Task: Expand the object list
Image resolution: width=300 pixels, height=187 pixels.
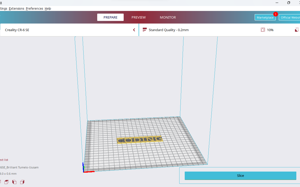Action: click(4, 160)
